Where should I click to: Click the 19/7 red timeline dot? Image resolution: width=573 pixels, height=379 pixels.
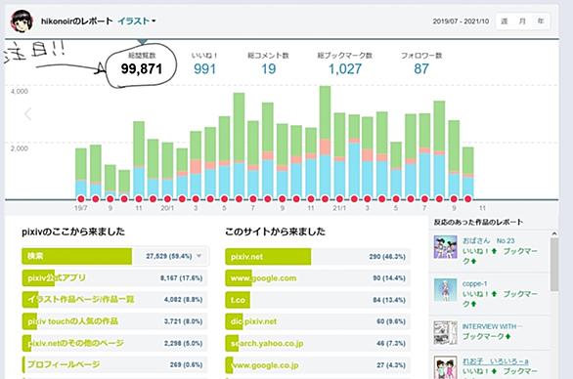[81, 199]
